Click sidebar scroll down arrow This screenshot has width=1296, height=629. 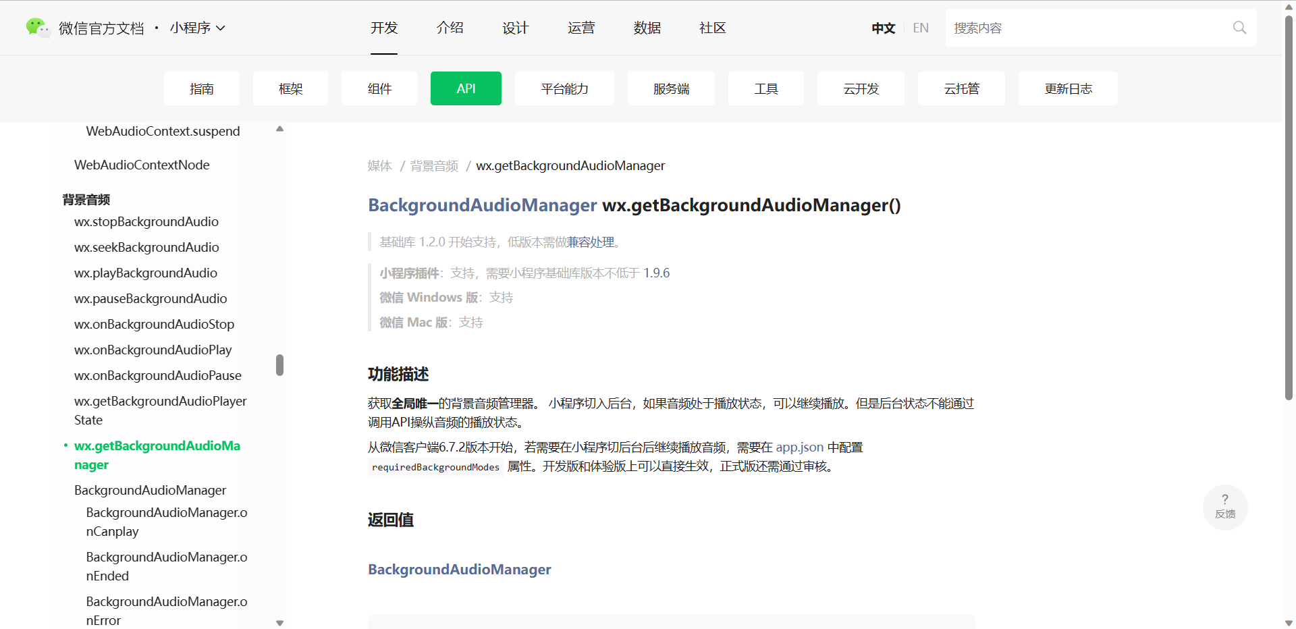tap(279, 623)
